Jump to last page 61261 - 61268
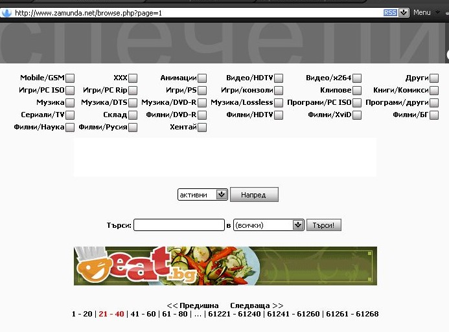 coord(352,314)
